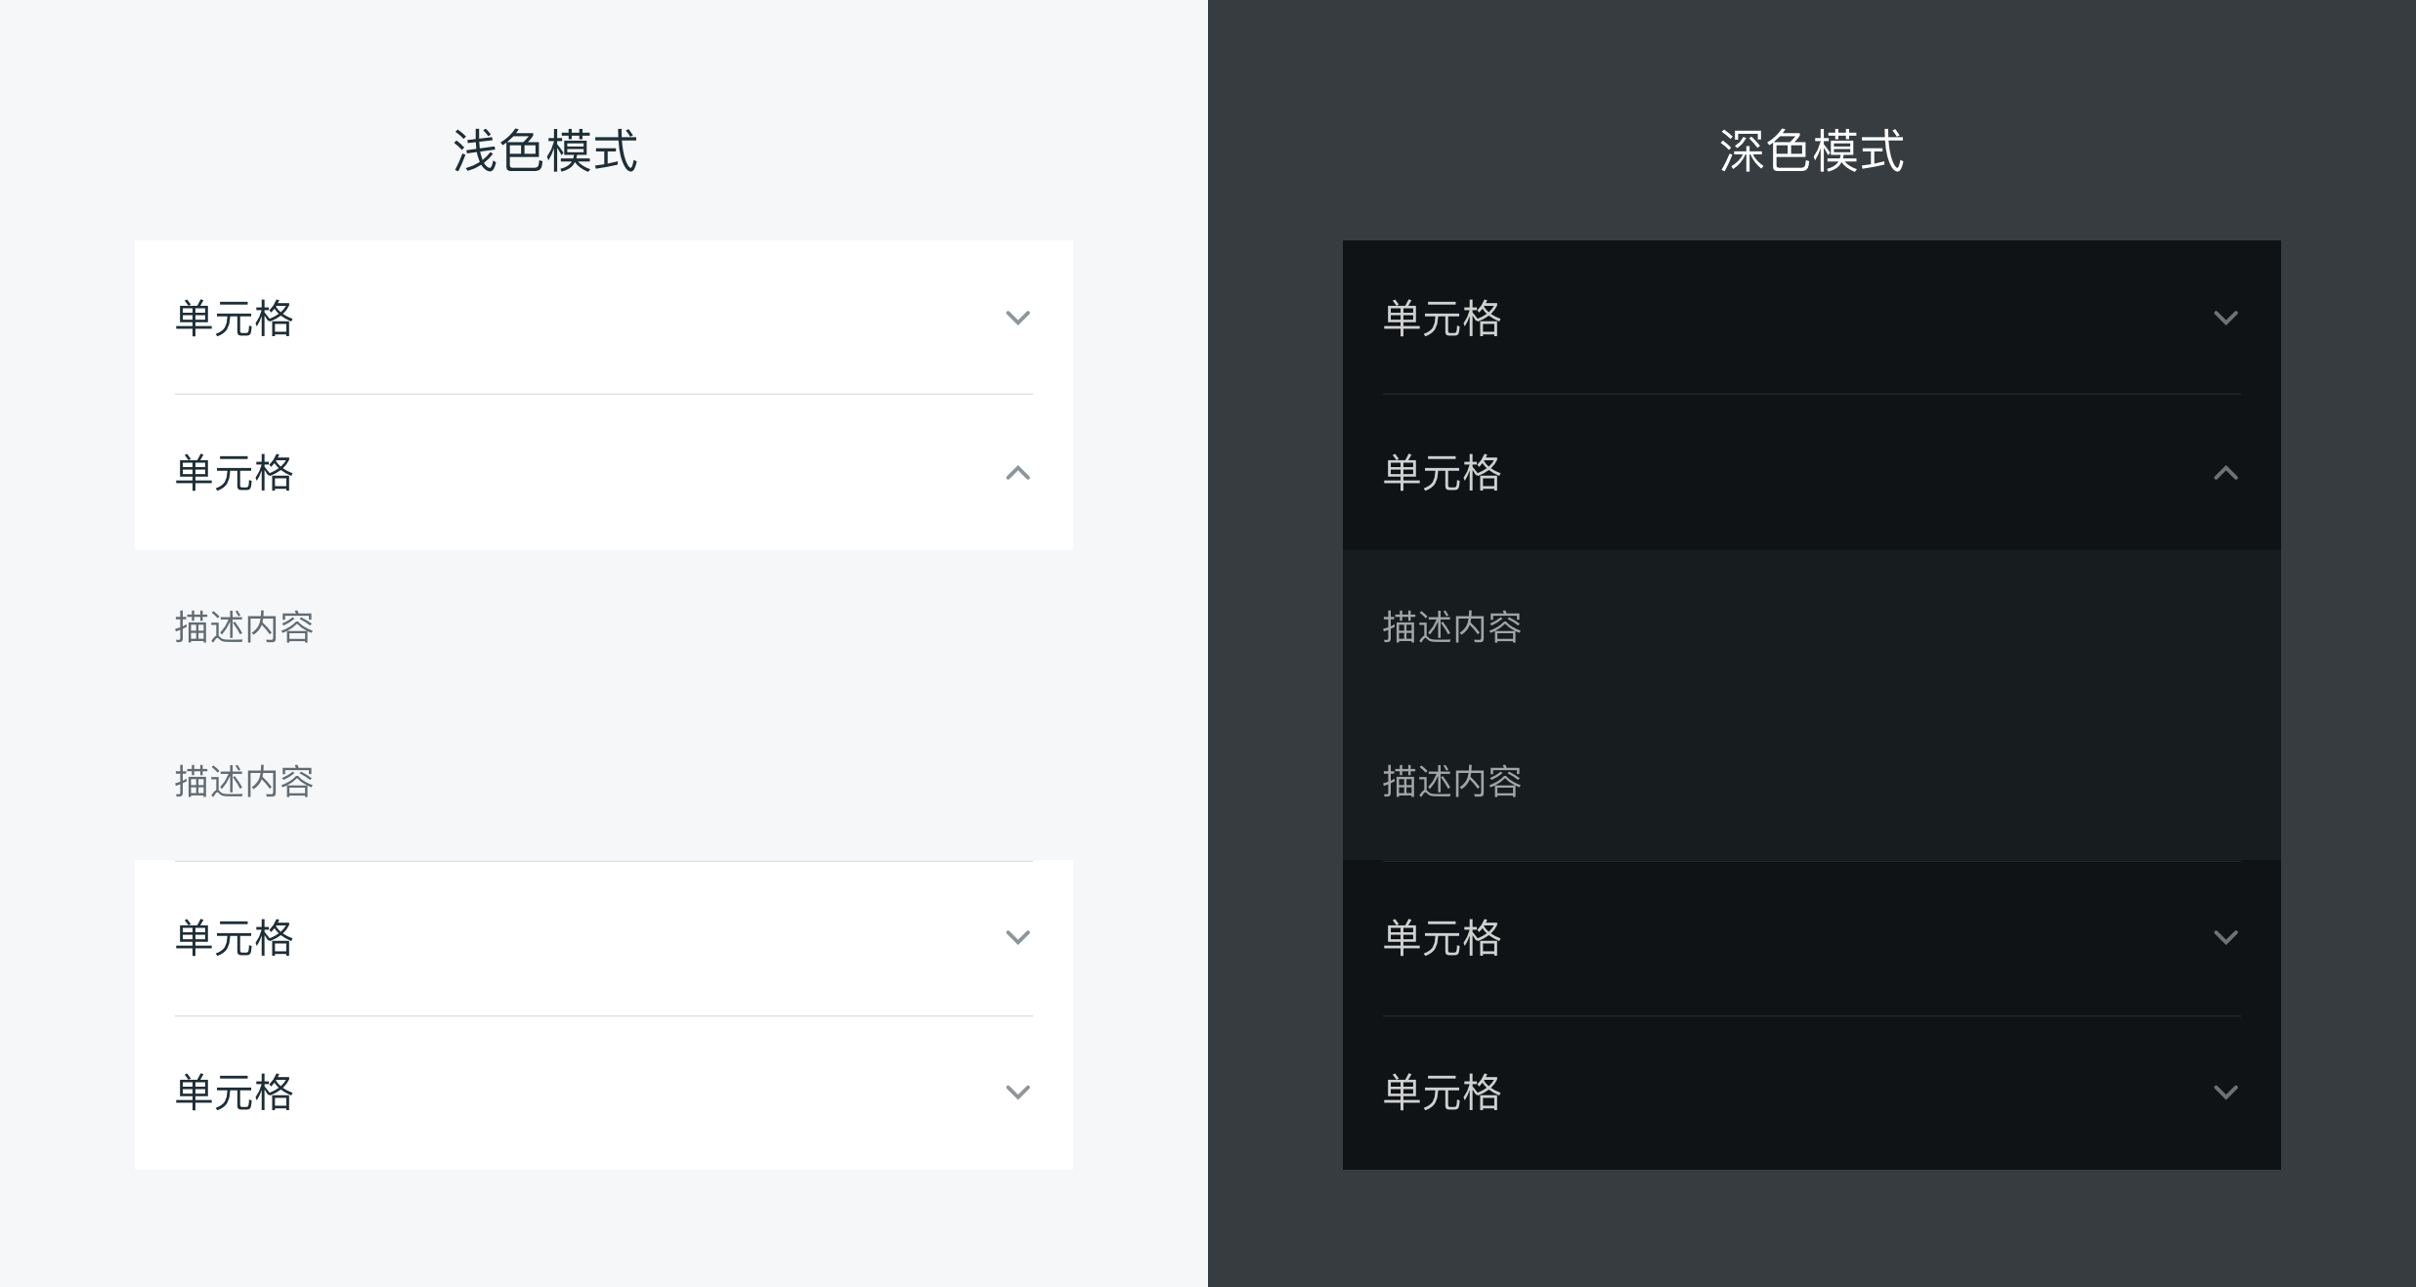Image resolution: width=2416 pixels, height=1287 pixels.
Task: Select bottom 单元格 label in dark panel
Action: 1442,1093
